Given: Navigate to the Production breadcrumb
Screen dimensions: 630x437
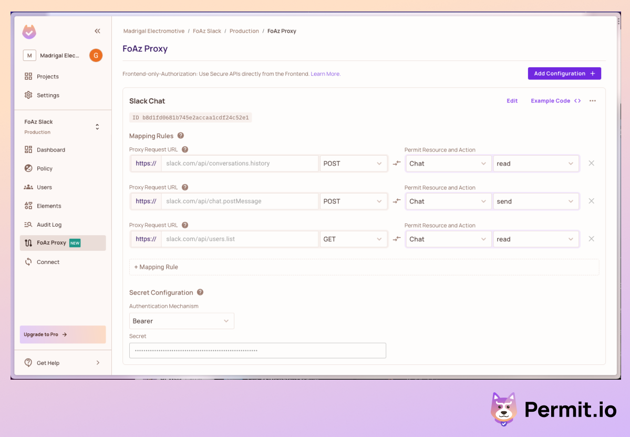Looking at the screenshot, I should click(x=244, y=31).
